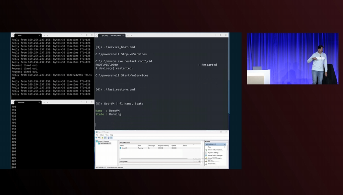Click the Back arrow in Hyper-V Manager toolbar
Viewport: 343px width, 195px height.
(x=96, y=138)
